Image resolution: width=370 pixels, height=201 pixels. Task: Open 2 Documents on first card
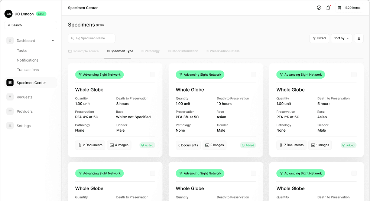[x=90, y=145]
